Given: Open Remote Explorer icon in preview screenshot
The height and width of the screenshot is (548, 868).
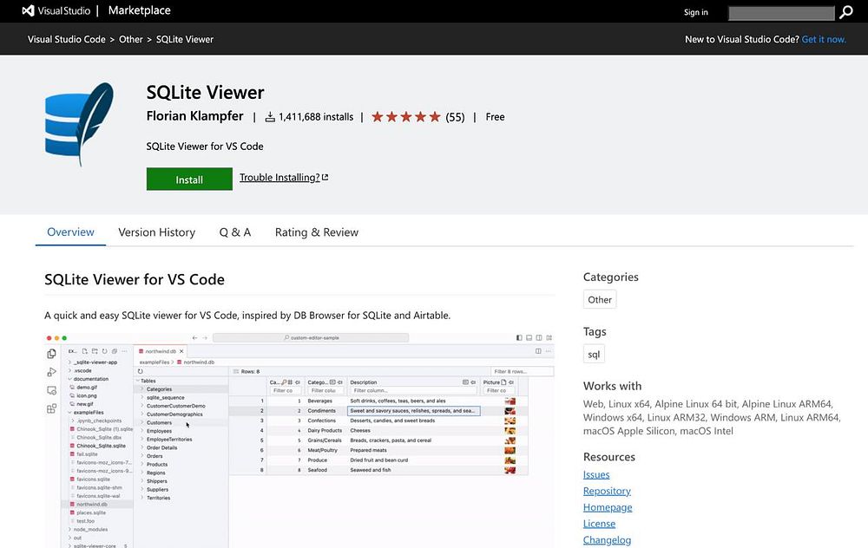Looking at the screenshot, I should pos(51,390).
